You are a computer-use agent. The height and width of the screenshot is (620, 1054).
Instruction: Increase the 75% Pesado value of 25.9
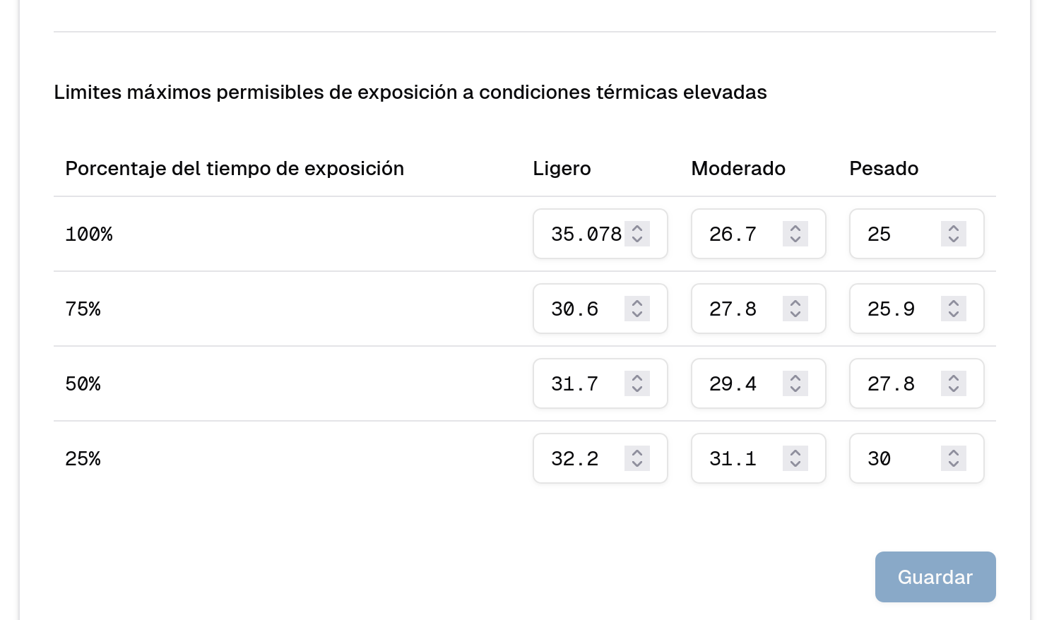(954, 303)
